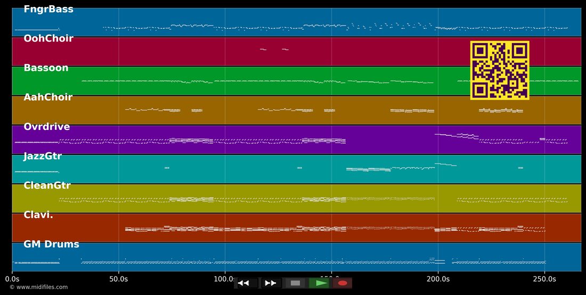Select the GM Drums track label
Screen dimensions: 586x295
pos(52,244)
